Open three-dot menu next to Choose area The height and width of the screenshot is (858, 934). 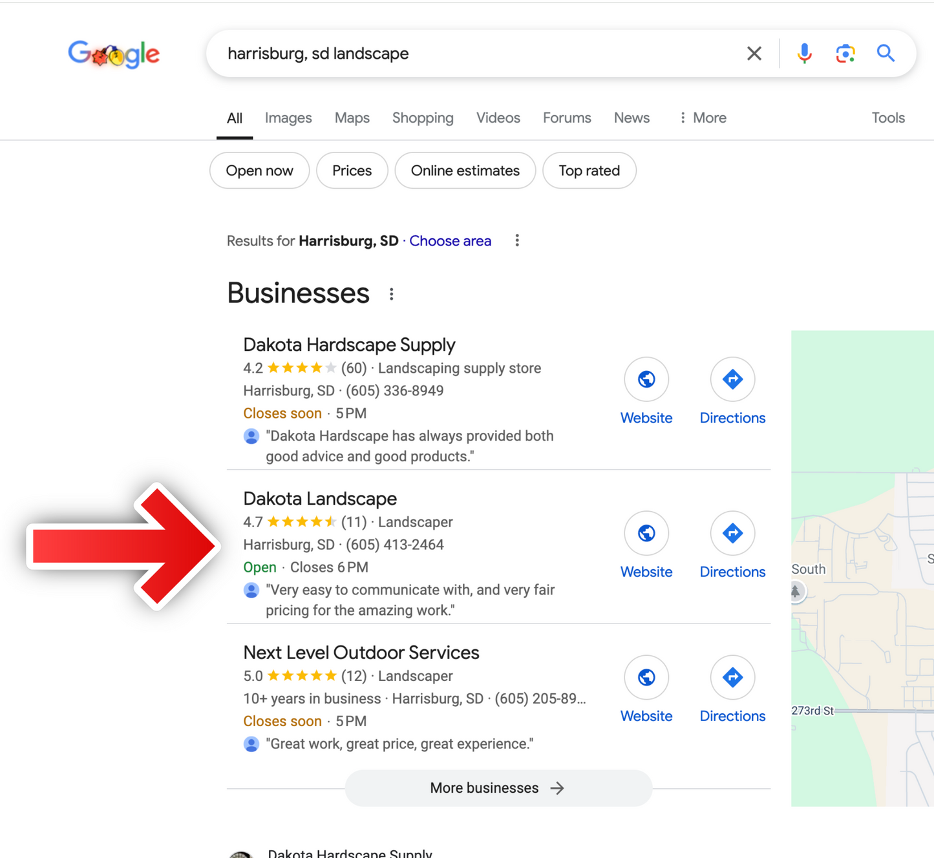(516, 241)
